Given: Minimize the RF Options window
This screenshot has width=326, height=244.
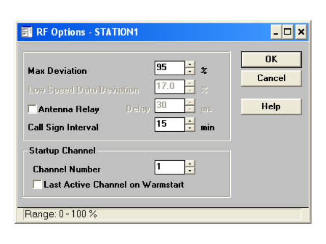Looking at the screenshot, I should click(276, 33).
